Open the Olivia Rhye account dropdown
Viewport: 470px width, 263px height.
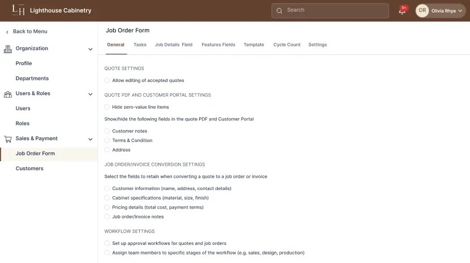click(460, 11)
